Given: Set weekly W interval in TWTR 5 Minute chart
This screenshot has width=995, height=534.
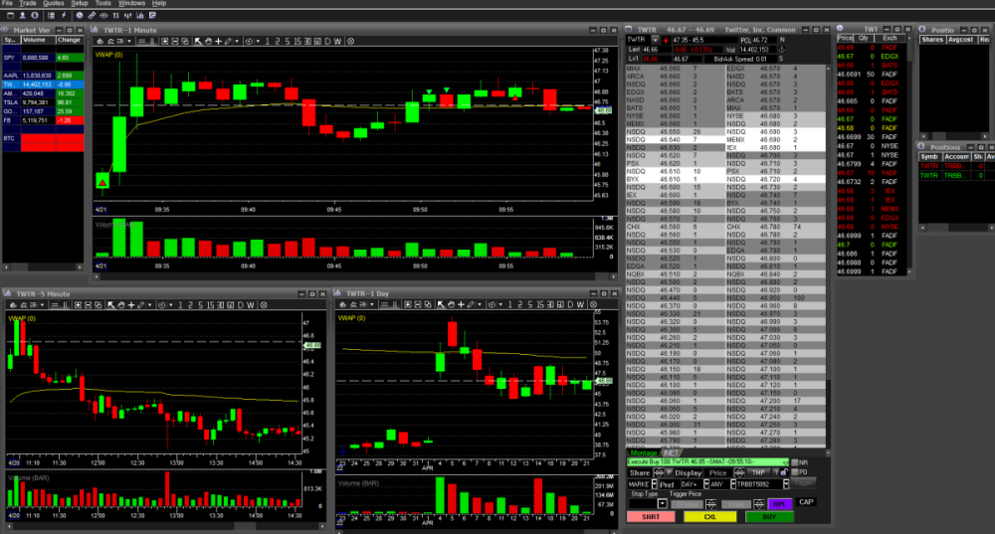Looking at the screenshot, I should point(250,305).
